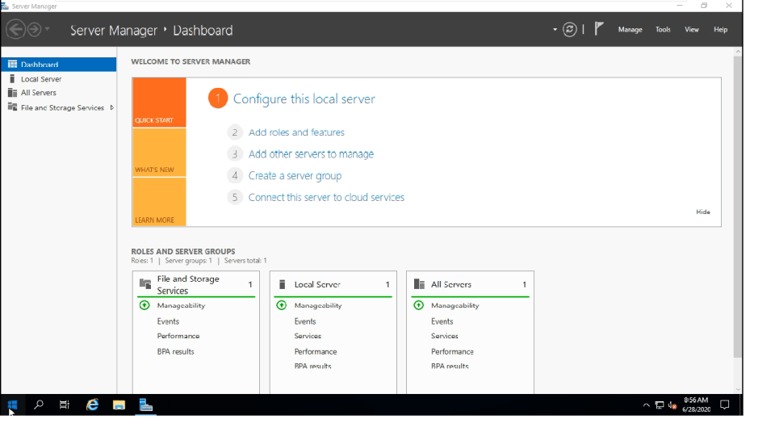
Task: Open the Help menu
Action: 720,30
